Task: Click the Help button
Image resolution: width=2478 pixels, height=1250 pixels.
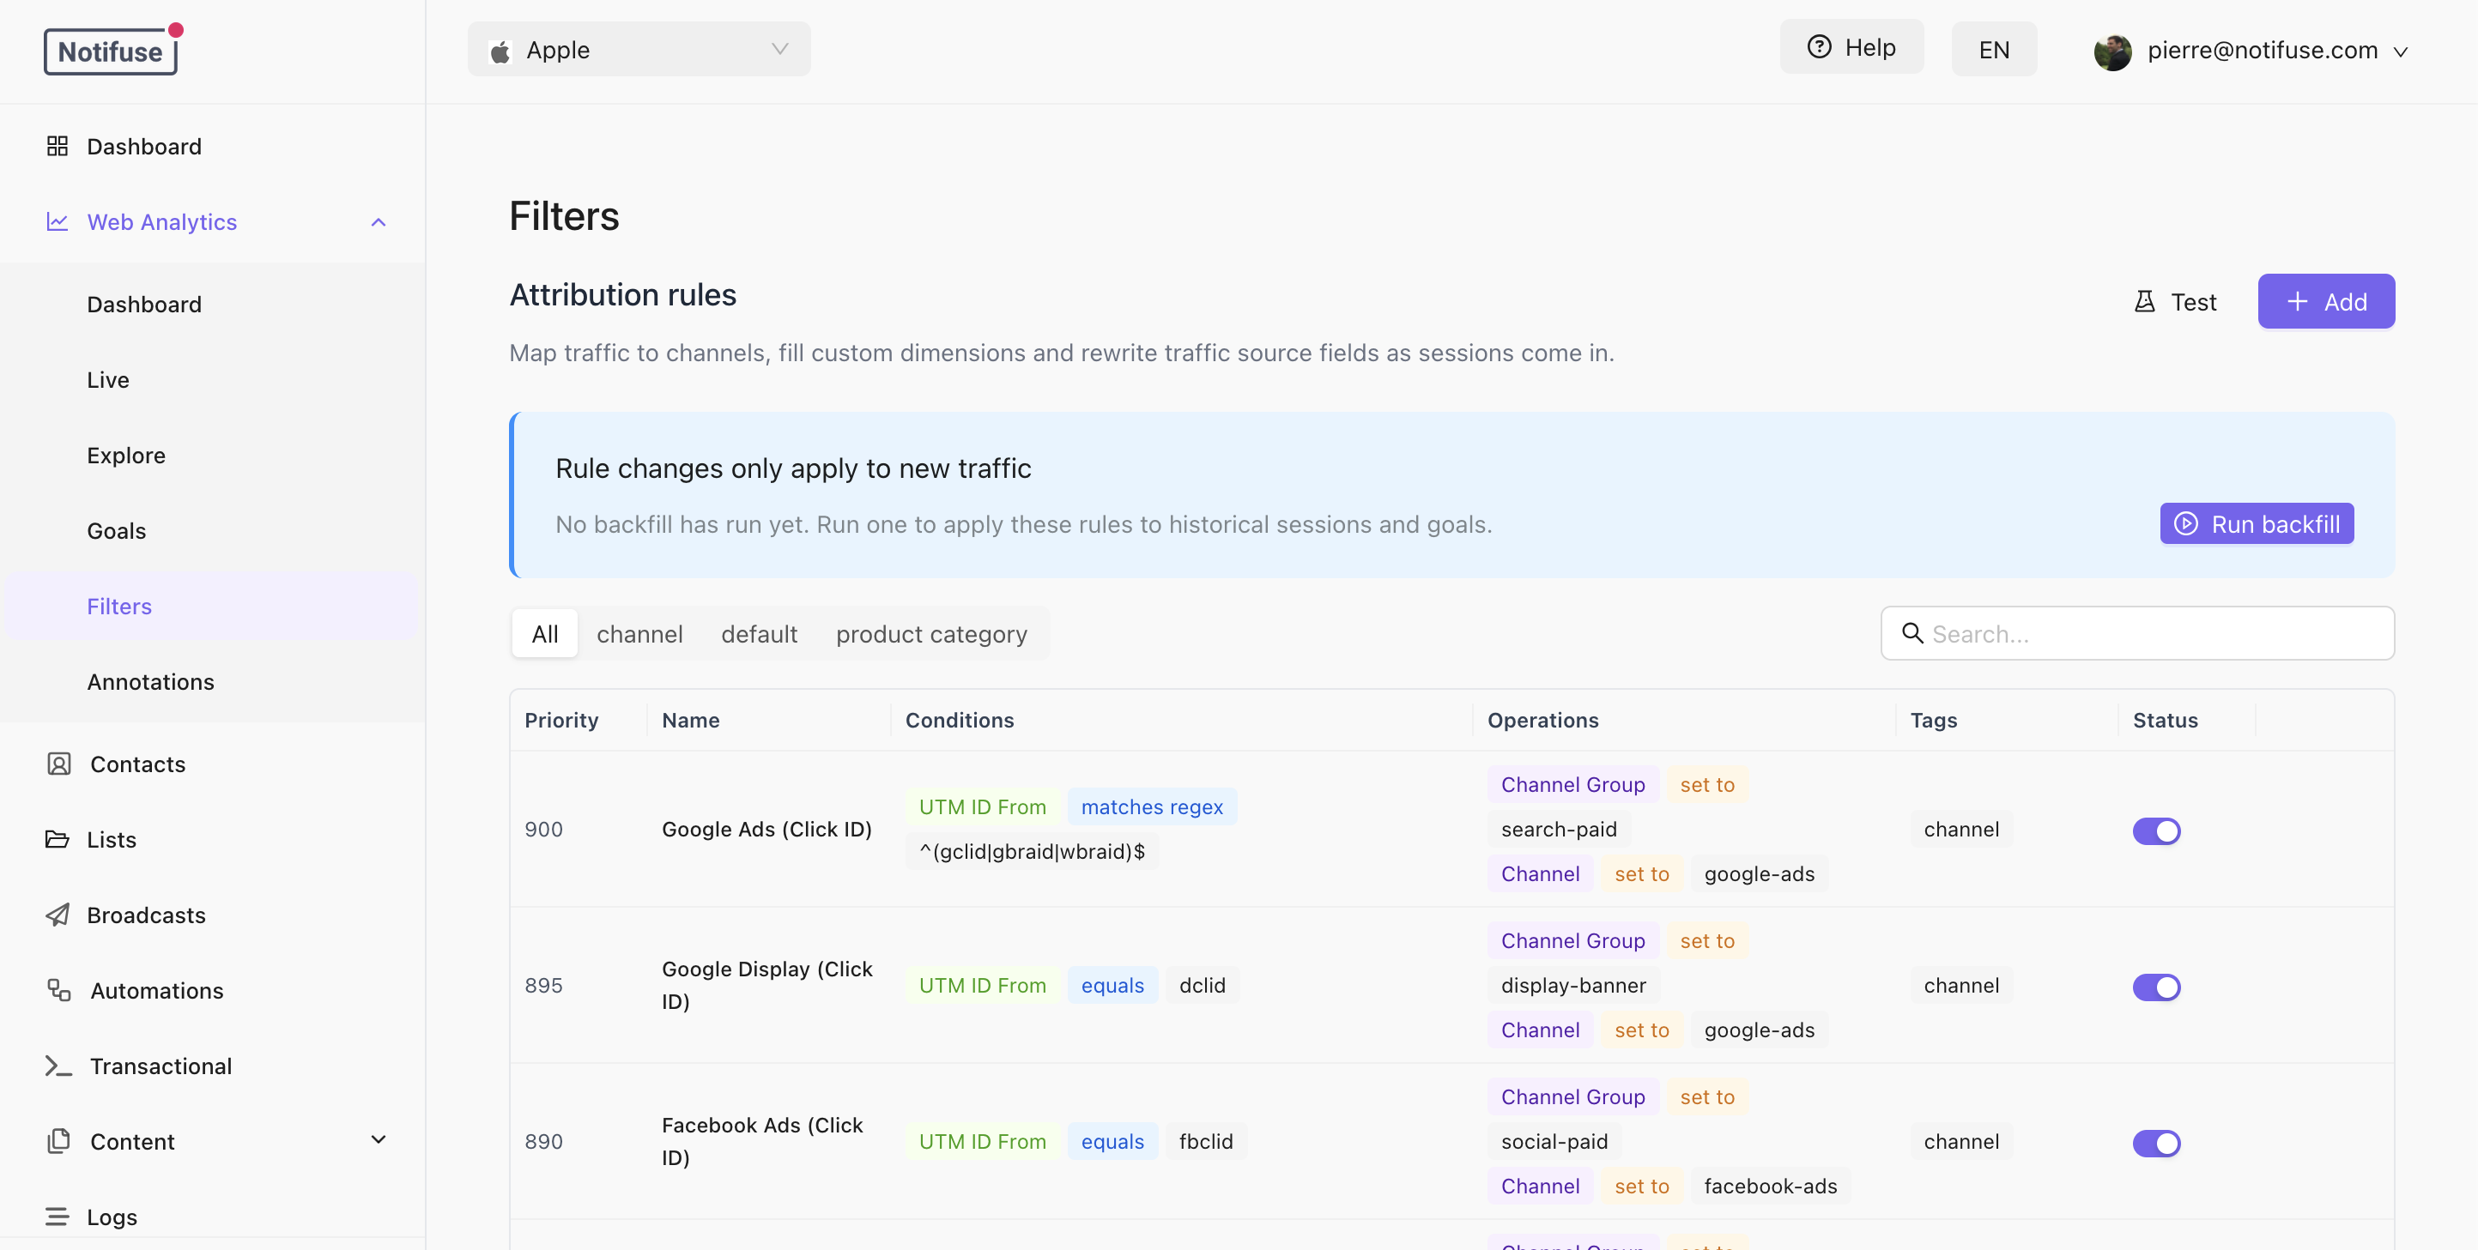Action: click(1851, 46)
